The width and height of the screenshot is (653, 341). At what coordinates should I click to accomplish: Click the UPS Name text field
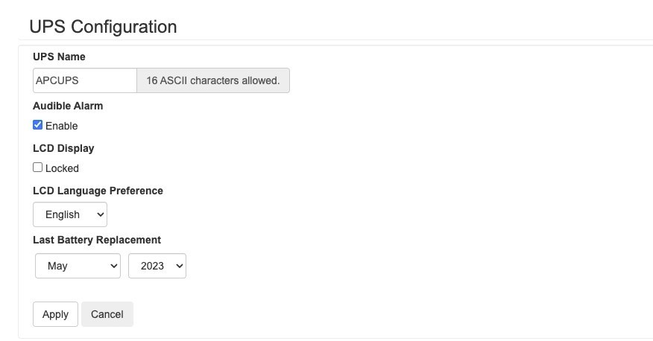tap(84, 80)
